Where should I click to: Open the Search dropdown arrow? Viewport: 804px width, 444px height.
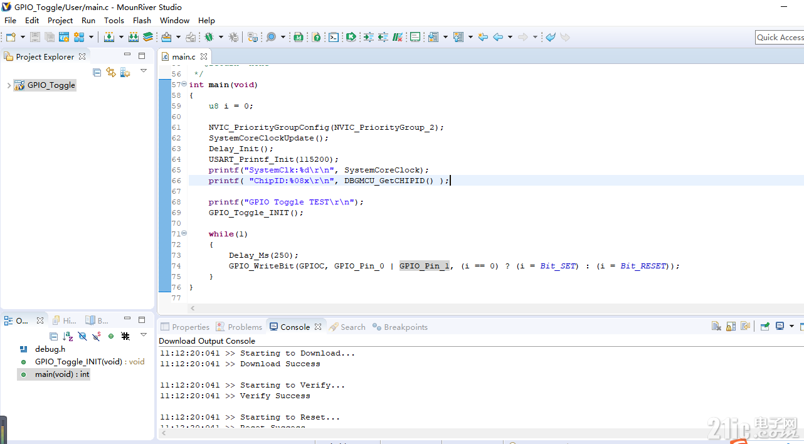pos(283,37)
